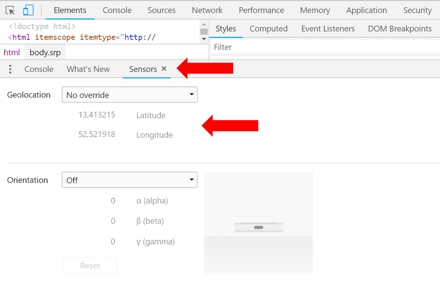The image size is (440, 283).
Task: Click the device orientation preview model
Action: 259,226
